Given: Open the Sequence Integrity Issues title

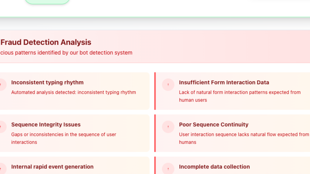Looking at the screenshot, I should pos(46,124).
